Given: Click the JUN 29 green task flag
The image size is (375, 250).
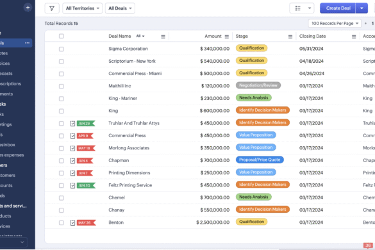Looking at the screenshot, I should (86, 124).
